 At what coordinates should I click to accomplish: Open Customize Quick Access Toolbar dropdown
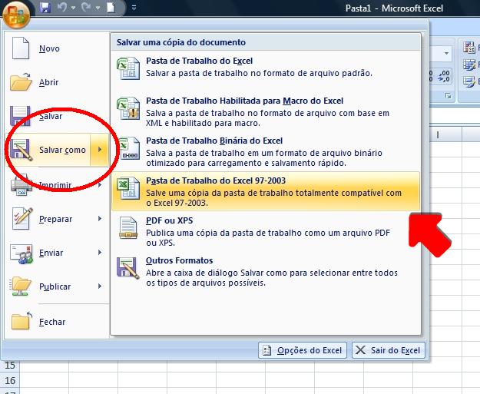click(134, 8)
